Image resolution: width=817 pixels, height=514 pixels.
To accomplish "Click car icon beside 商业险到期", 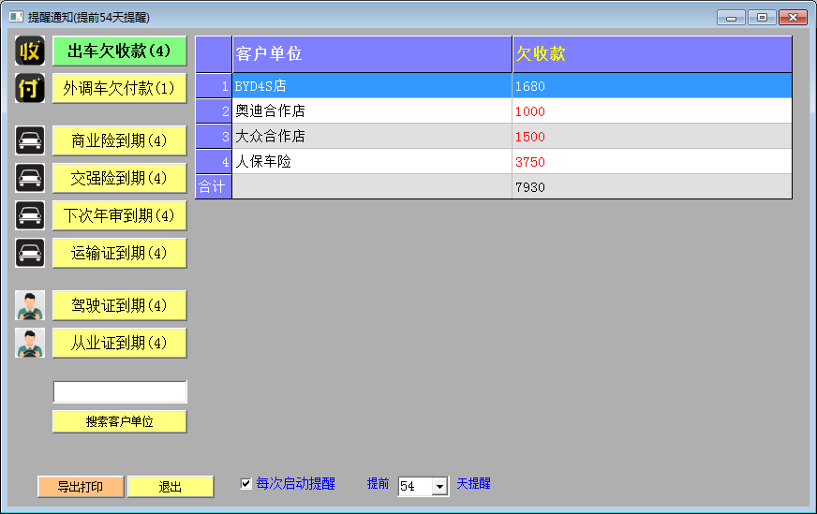I will pos(30,140).
